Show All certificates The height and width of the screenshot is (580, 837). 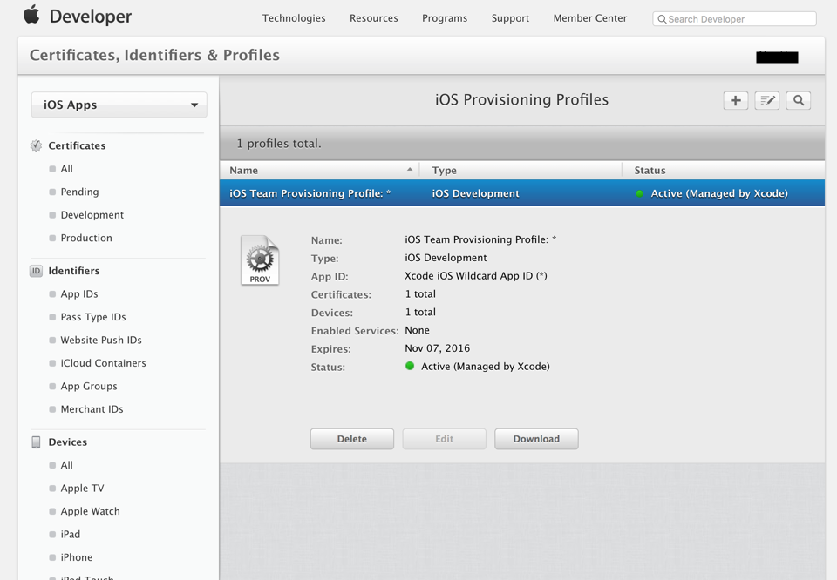tap(67, 168)
